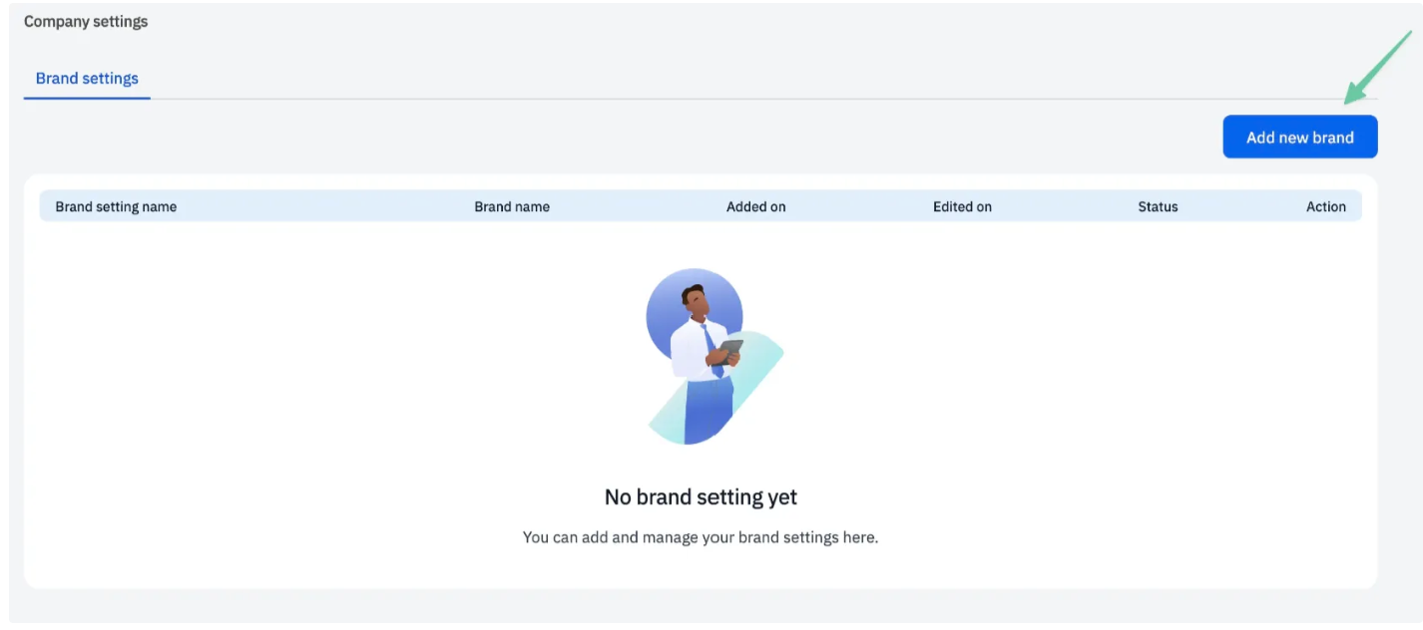Click the illustrated man's blue tie

click(x=712, y=351)
